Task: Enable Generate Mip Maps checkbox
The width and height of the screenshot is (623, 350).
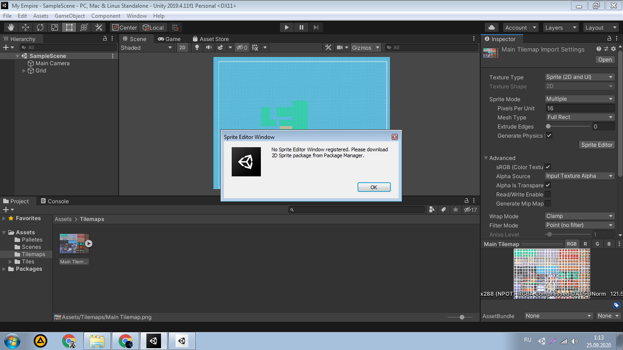Action: [548, 203]
